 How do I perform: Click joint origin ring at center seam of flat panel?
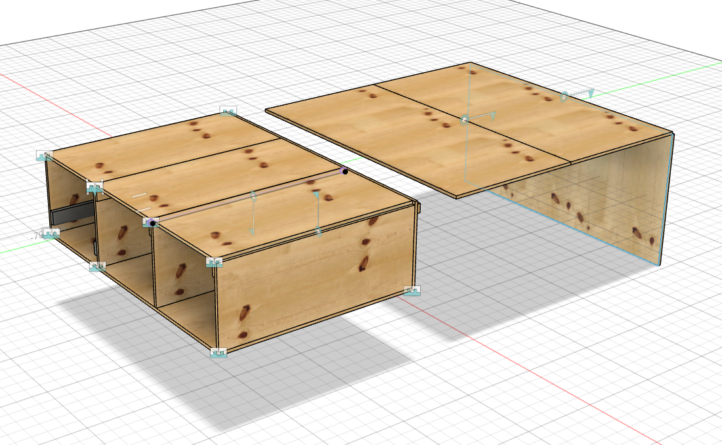click(464, 120)
